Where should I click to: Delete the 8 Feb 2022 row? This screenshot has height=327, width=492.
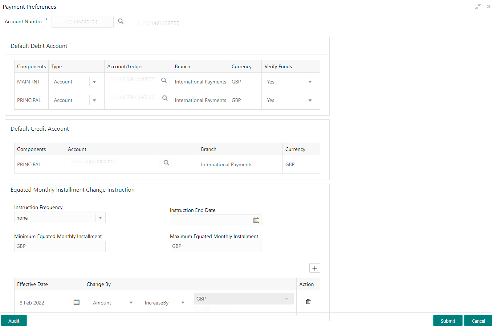pyautogui.click(x=308, y=302)
